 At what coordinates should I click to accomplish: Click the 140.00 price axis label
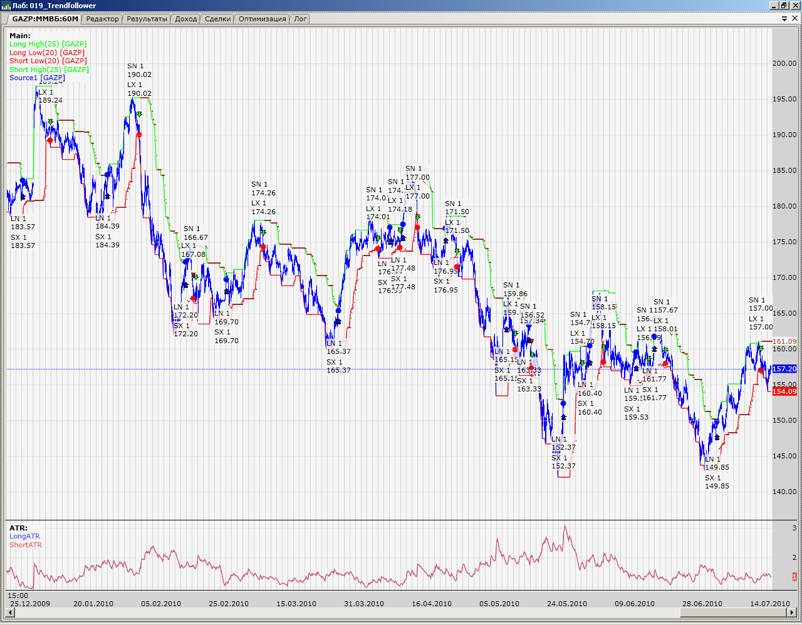(784, 492)
